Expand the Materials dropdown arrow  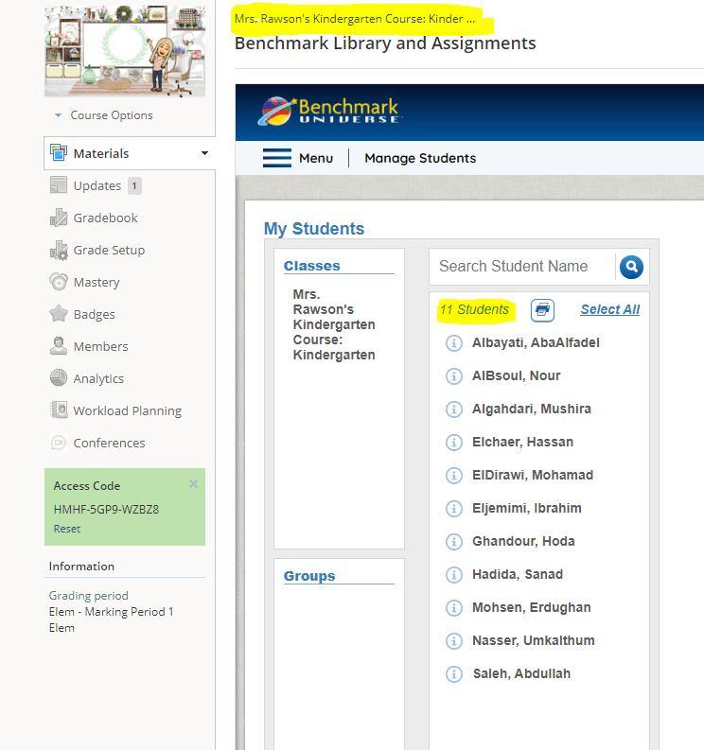click(x=204, y=153)
